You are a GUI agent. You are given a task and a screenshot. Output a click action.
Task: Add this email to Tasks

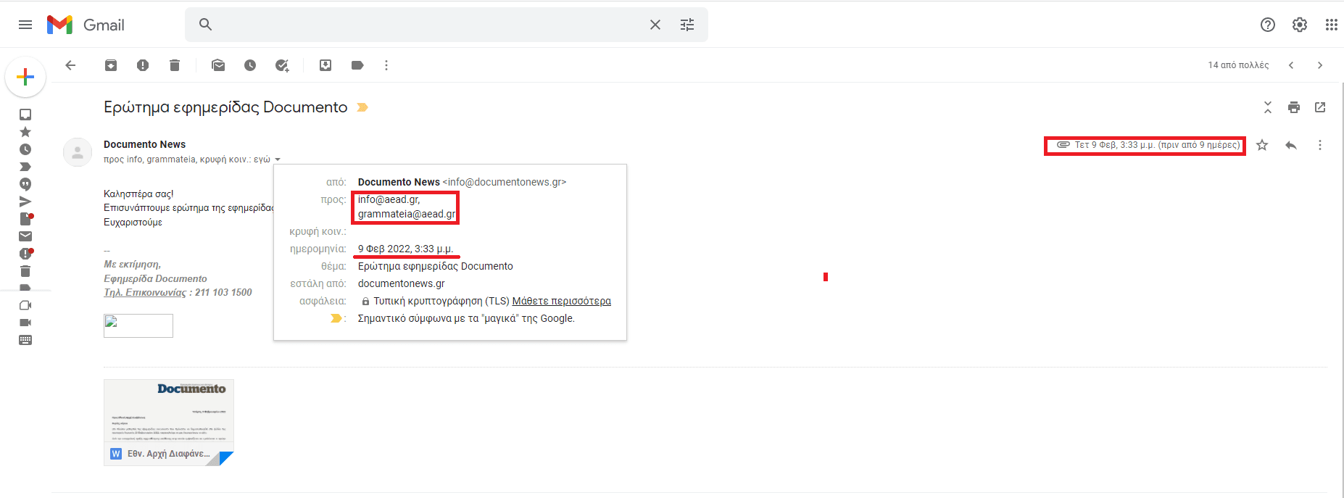coord(282,65)
